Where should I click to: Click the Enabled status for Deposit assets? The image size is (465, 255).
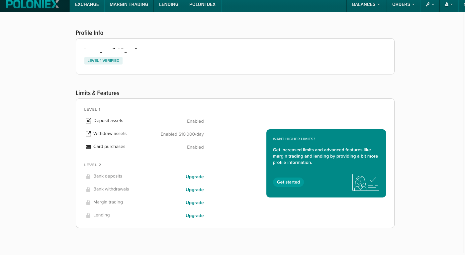(x=195, y=121)
